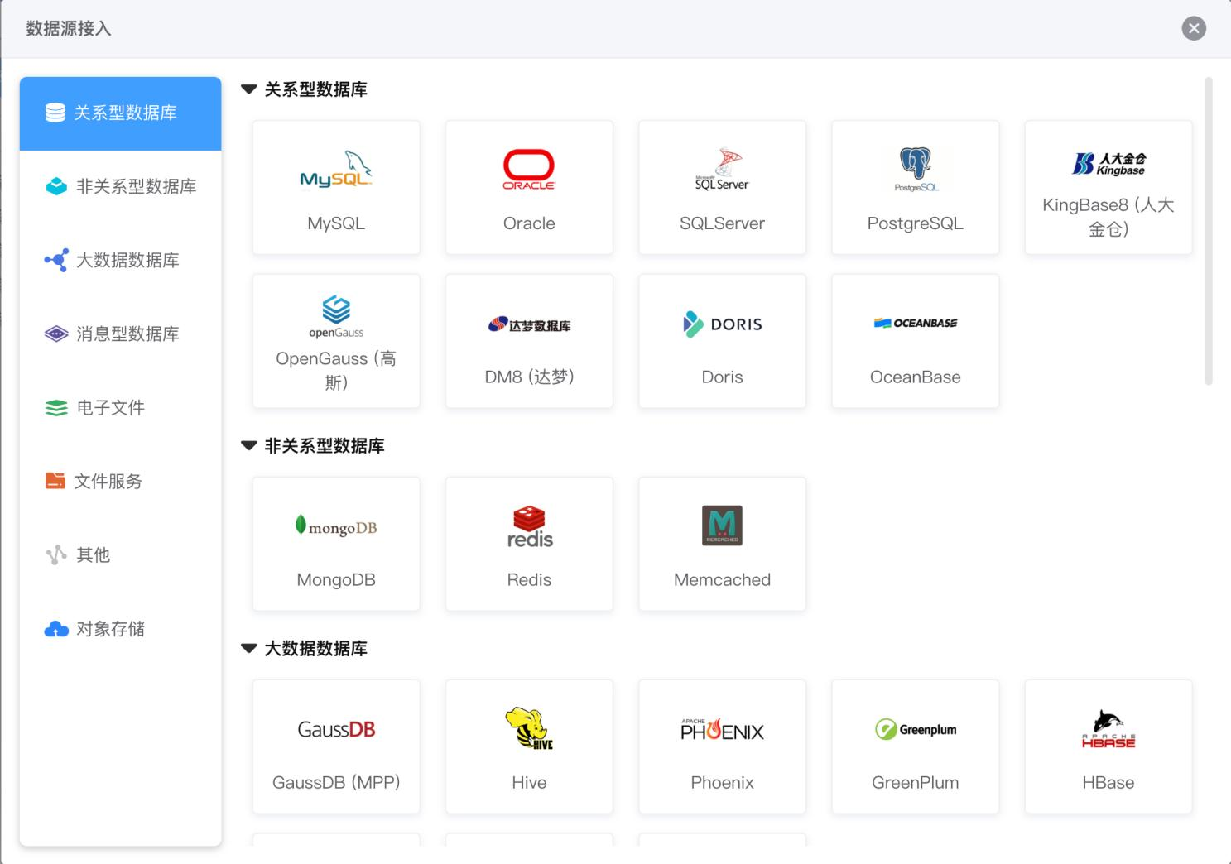Image resolution: width=1231 pixels, height=864 pixels.
Task: Click the GaussDB logo
Action: 336,729
